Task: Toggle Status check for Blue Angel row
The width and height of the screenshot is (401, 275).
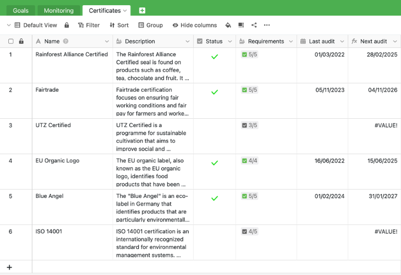Action: [215, 198]
